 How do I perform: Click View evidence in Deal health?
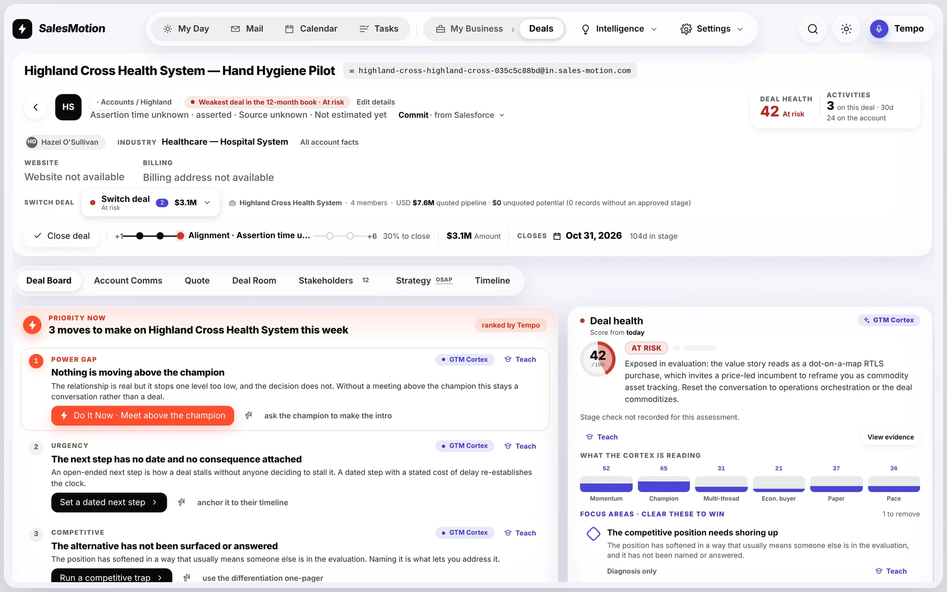point(890,437)
